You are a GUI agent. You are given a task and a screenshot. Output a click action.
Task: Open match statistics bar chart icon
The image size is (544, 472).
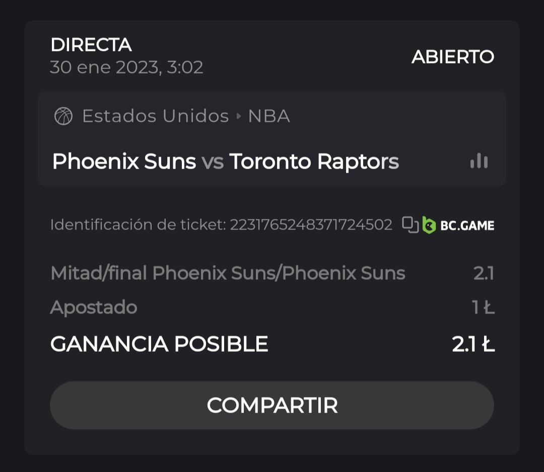point(479,161)
